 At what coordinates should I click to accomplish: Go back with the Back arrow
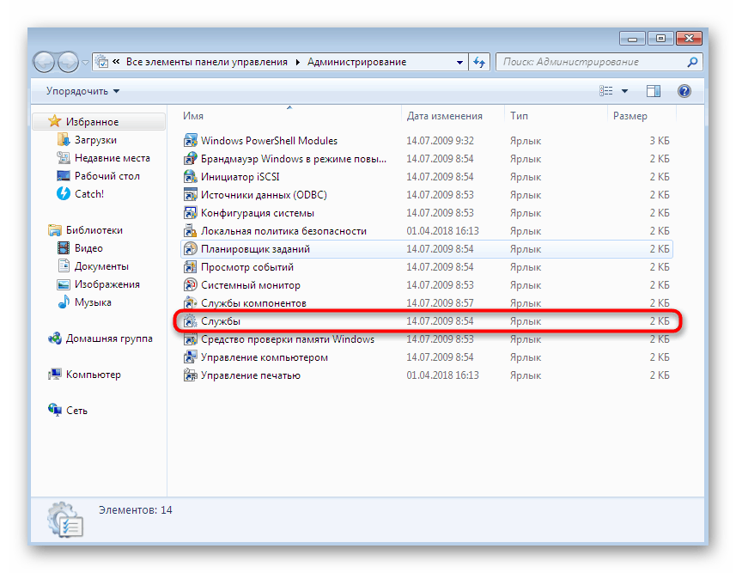(x=45, y=62)
